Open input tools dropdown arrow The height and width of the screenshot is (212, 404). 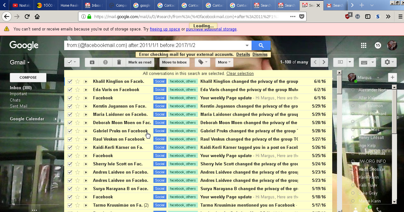(x=373, y=62)
